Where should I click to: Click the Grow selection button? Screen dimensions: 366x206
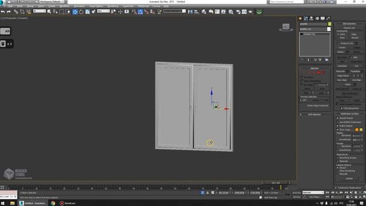point(322,89)
